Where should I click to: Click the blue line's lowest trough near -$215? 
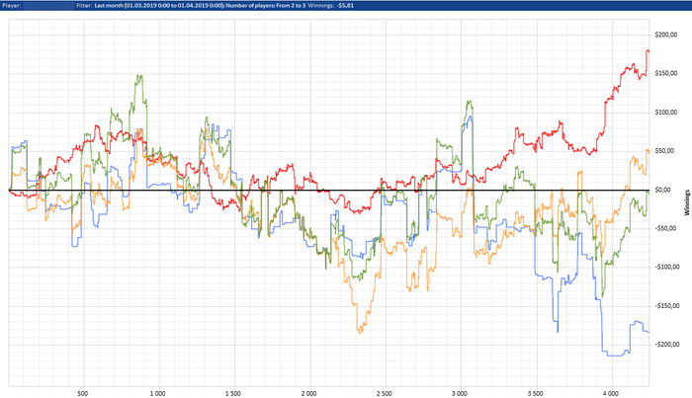[614, 356]
